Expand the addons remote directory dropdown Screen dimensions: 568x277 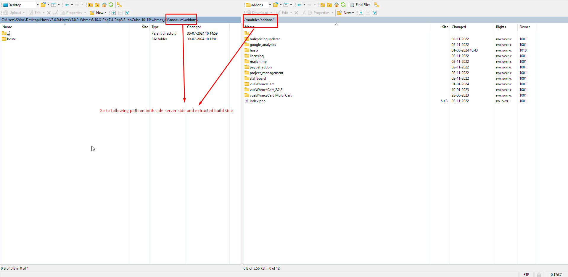tap(270, 5)
